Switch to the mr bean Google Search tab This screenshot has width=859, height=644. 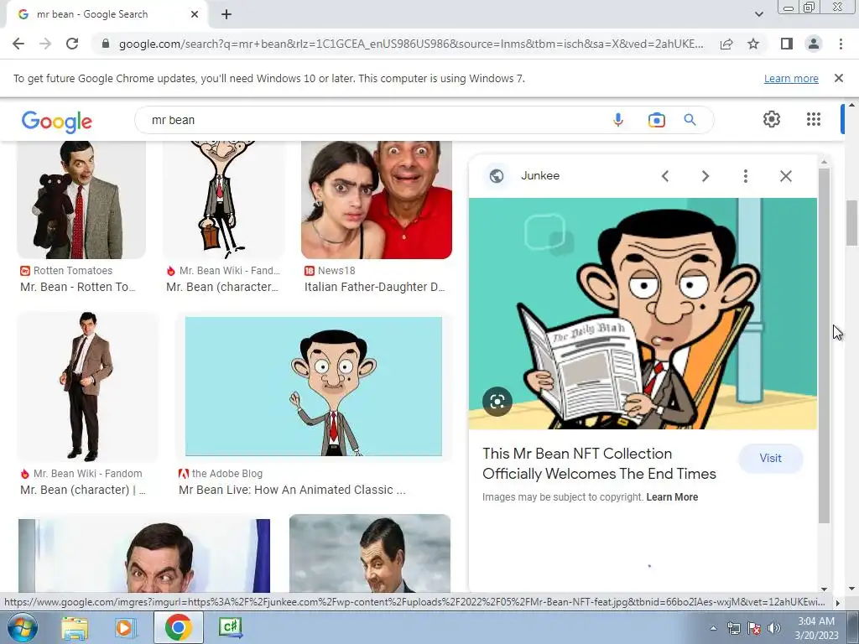tap(104, 14)
